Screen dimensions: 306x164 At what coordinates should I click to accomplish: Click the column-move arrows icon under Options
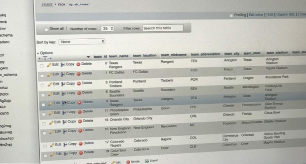pyautogui.click(x=45, y=58)
